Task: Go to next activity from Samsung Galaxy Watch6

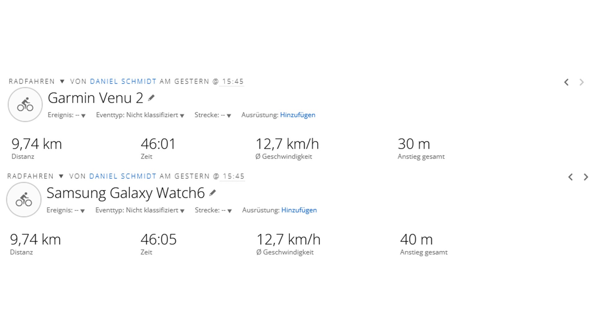Action: pos(586,177)
